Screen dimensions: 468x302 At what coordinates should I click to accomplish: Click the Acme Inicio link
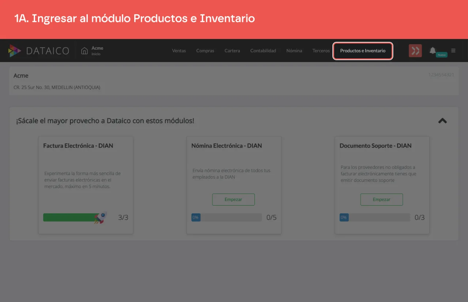click(97, 51)
